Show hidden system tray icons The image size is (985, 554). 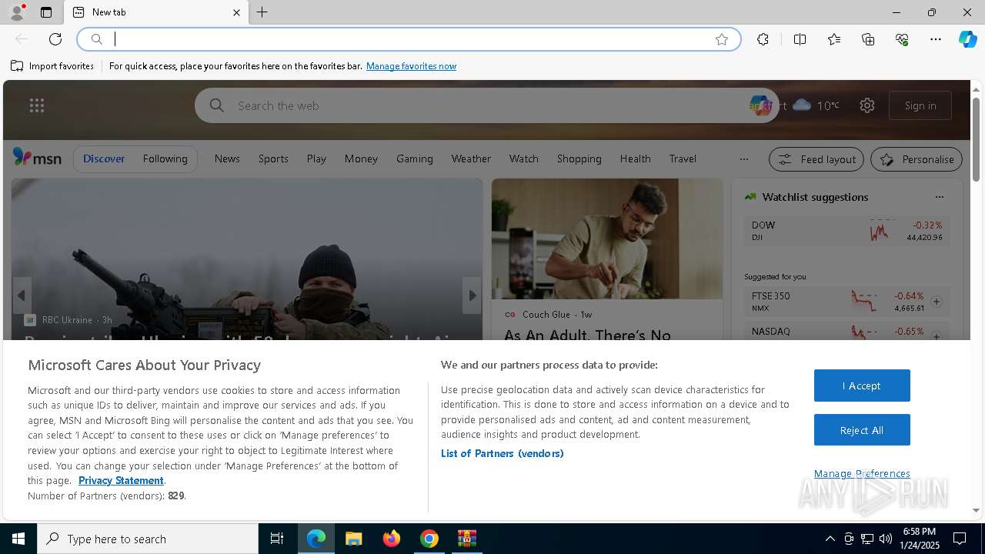click(830, 539)
